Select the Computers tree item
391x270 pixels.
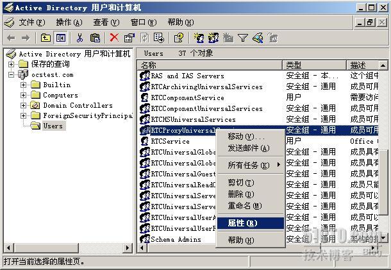click(61, 95)
